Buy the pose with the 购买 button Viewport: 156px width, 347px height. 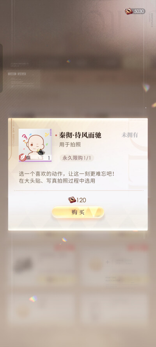(78, 212)
